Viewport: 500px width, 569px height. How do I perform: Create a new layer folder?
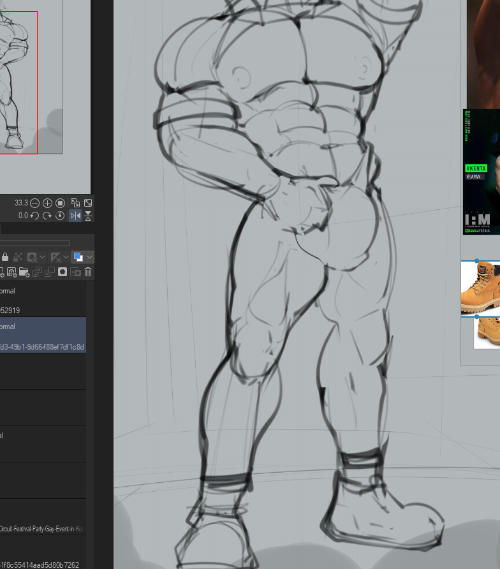pos(24,272)
